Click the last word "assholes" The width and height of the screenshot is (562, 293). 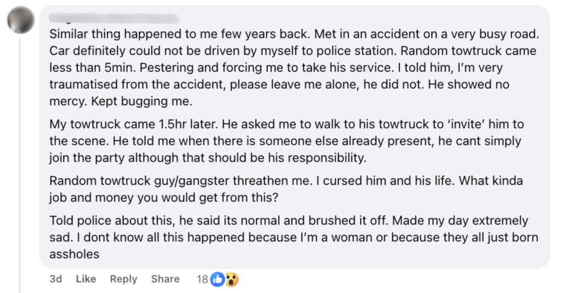click(x=74, y=254)
